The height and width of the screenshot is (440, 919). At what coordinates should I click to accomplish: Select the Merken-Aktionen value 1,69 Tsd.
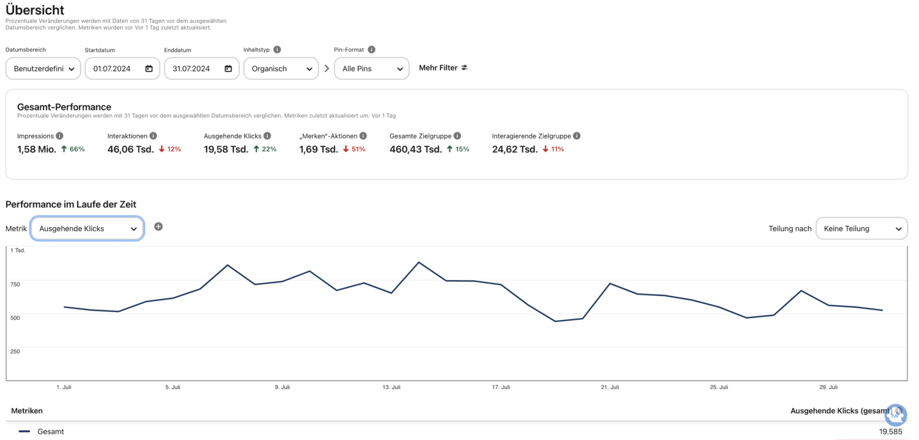319,149
